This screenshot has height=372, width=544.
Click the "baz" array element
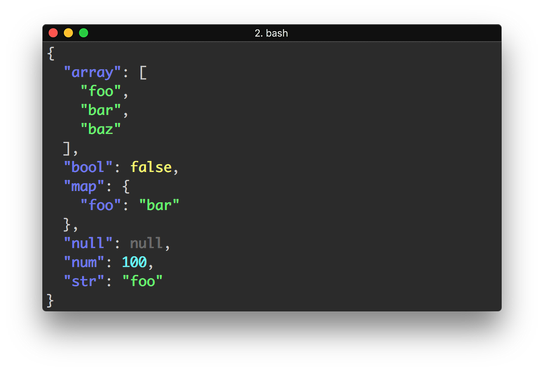click(100, 129)
